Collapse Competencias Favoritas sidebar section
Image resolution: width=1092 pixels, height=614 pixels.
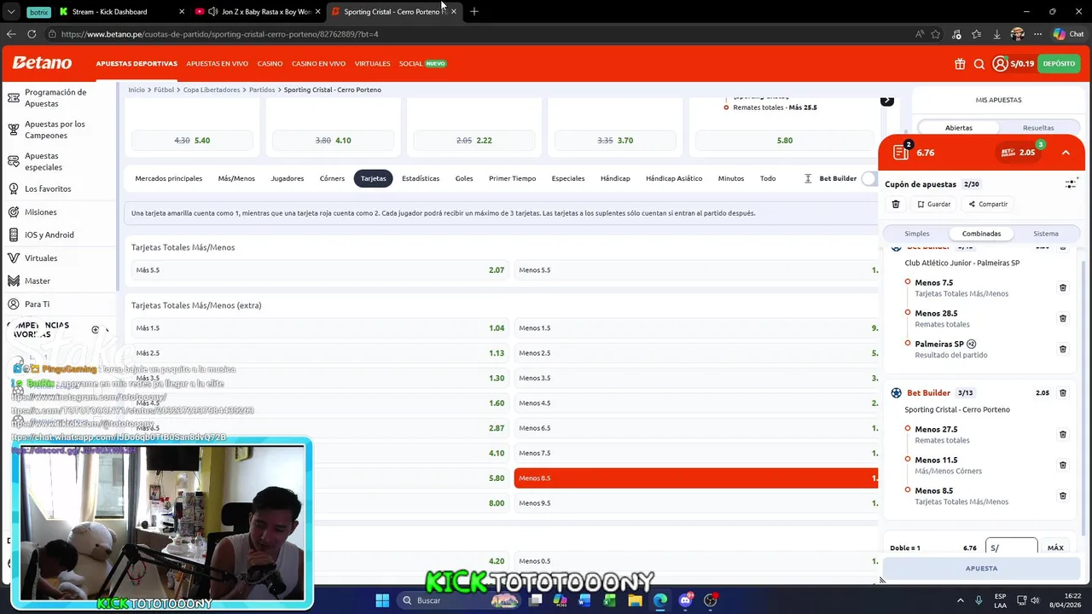[x=107, y=330]
